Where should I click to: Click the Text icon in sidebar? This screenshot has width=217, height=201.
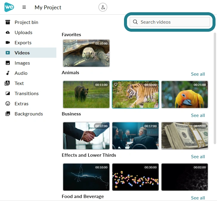coord(7,83)
